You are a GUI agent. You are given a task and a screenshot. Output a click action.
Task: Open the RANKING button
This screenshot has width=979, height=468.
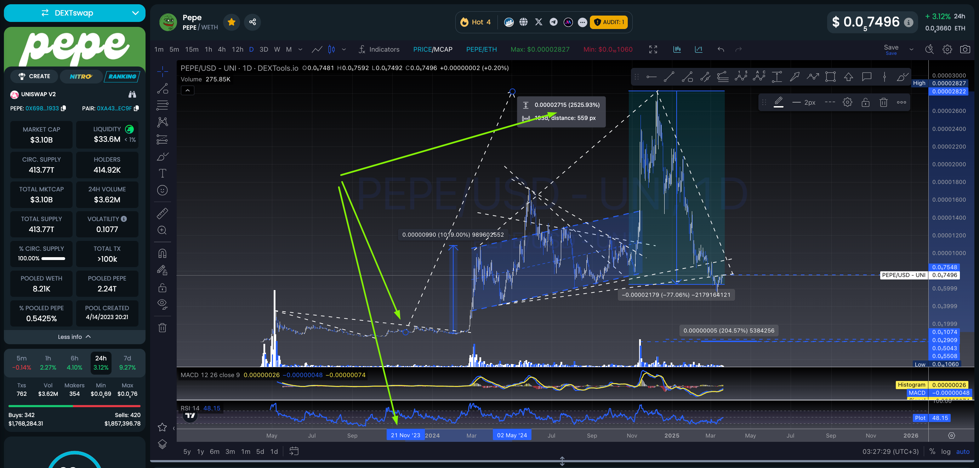tap(122, 76)
